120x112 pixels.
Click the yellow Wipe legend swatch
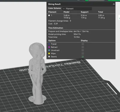click(49, 53)
